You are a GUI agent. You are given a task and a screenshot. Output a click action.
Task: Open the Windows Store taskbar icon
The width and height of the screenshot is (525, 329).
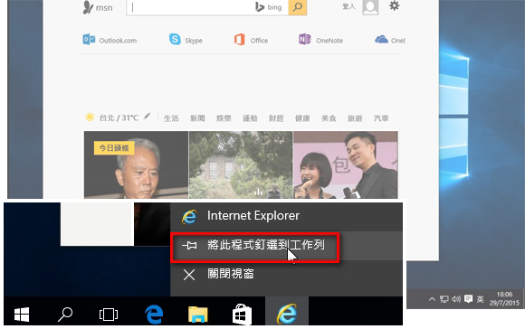(x=242, y=315)
